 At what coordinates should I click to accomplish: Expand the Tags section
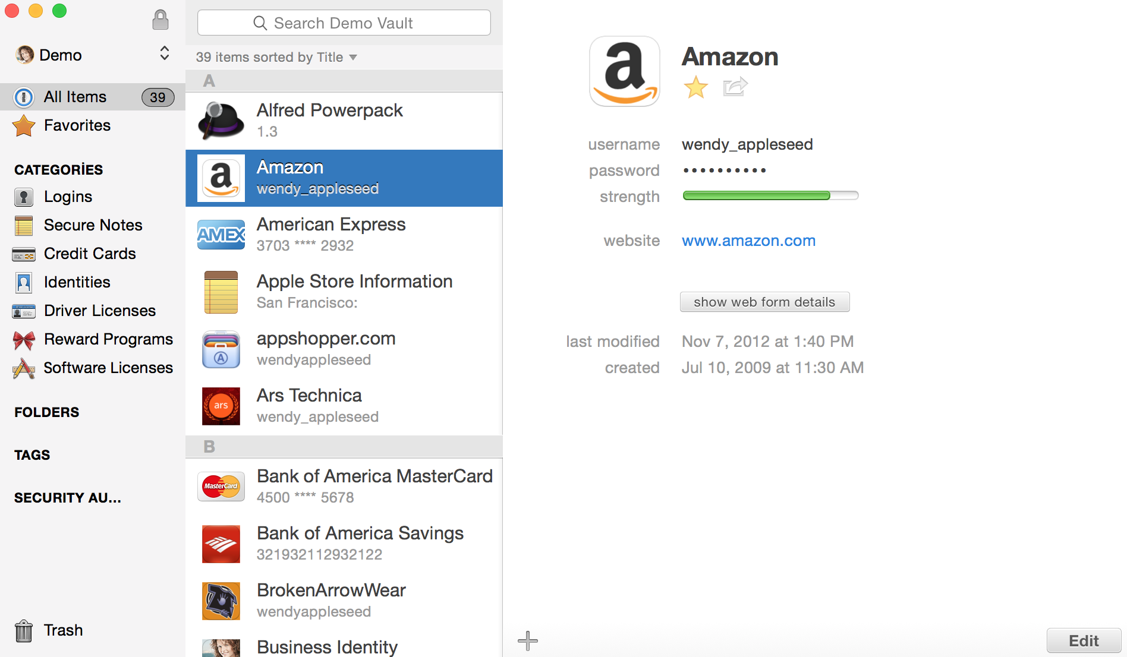(32, 455)
